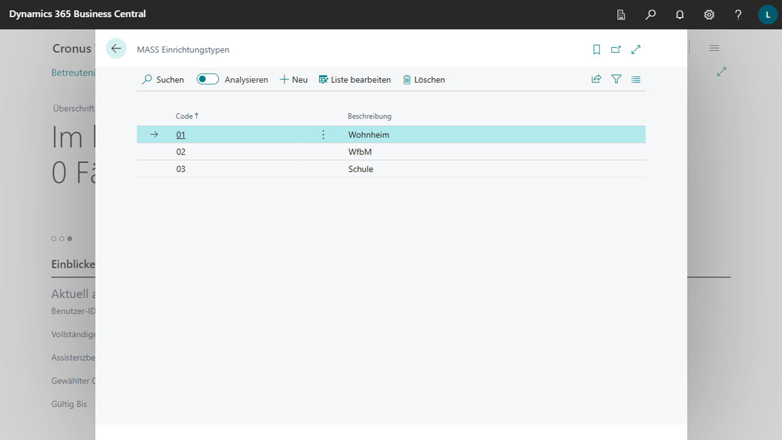The image size is (782, 440).
Task: Click the row selector arrow for row 01
Action: 154,134
